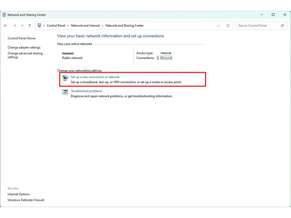Click the search magnifier icon
The width and height of the screenshot is (291, 218).
(282, 26)
